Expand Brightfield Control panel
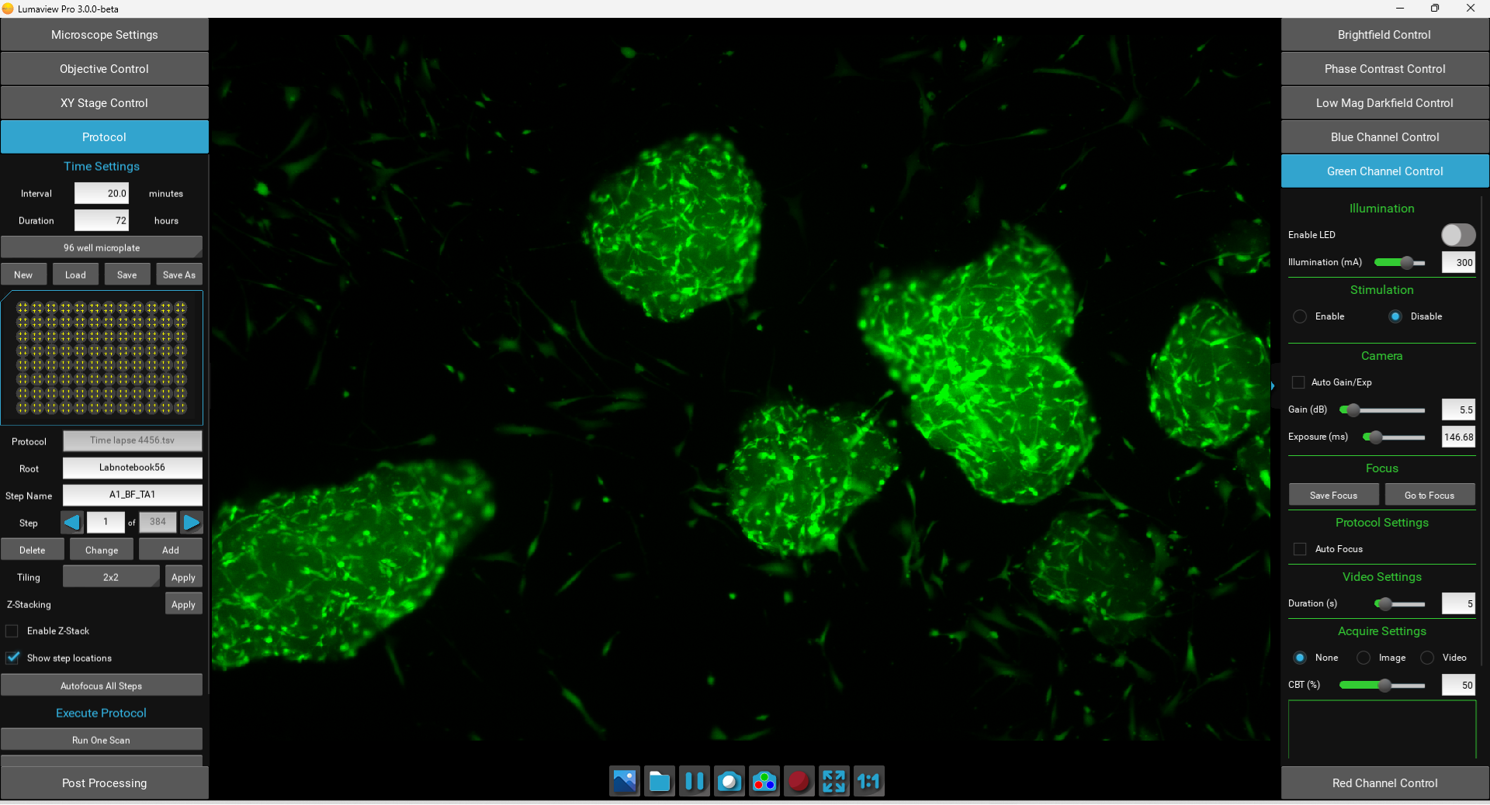The width and height of the screenshot is (1490, 805). (x=1384, y=35)
